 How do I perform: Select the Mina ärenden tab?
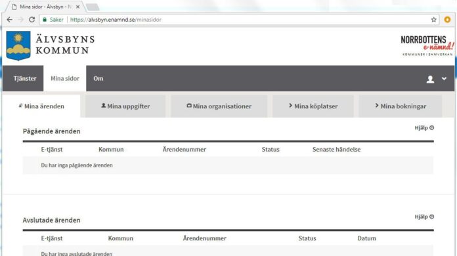[41, 106]
